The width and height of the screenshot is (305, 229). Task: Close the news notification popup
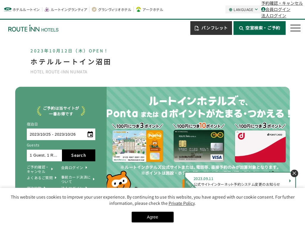pos(294,173)
